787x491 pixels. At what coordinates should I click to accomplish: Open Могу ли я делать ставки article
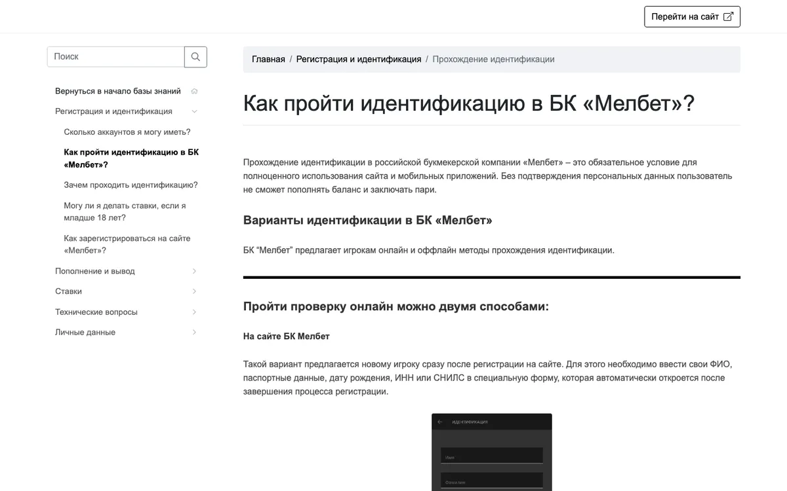pyautogui.click(x=125, y=211)
